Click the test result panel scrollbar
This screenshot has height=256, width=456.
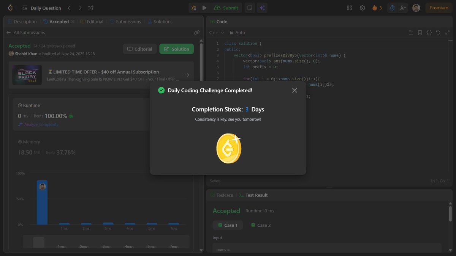tap(450, 213)
